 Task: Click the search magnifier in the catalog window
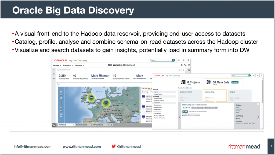click(x=249, y=75)
